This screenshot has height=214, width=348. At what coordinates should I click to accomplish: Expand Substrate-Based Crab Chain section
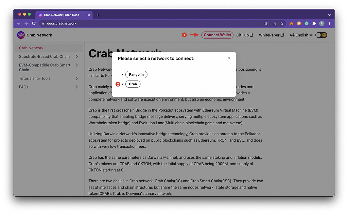[76, 56]
